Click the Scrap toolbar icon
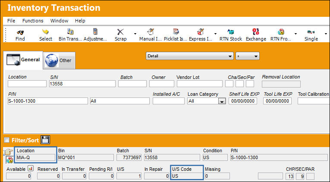This screenshot has height=182, width=330. point(120,32)
